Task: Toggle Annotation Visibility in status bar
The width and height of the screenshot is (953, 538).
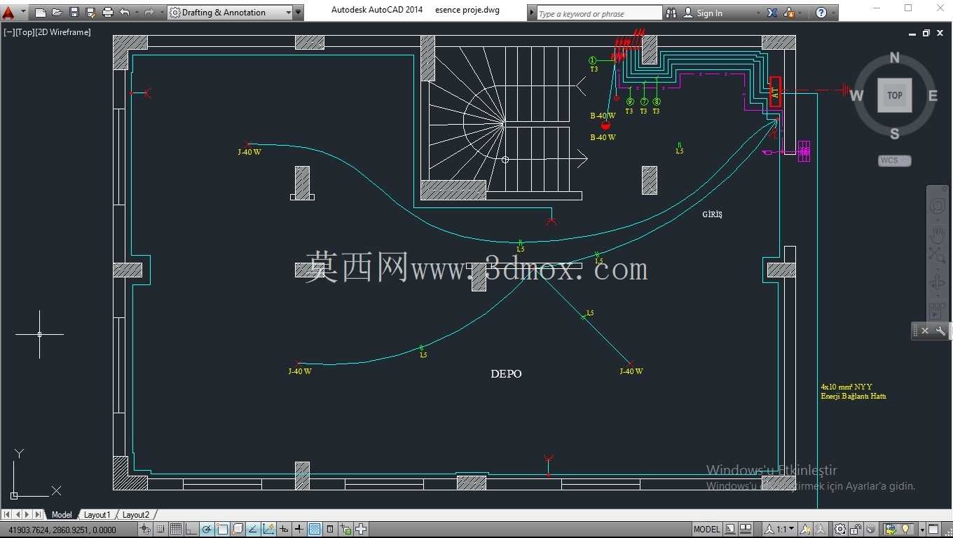Action: click(x=805, y=529)
